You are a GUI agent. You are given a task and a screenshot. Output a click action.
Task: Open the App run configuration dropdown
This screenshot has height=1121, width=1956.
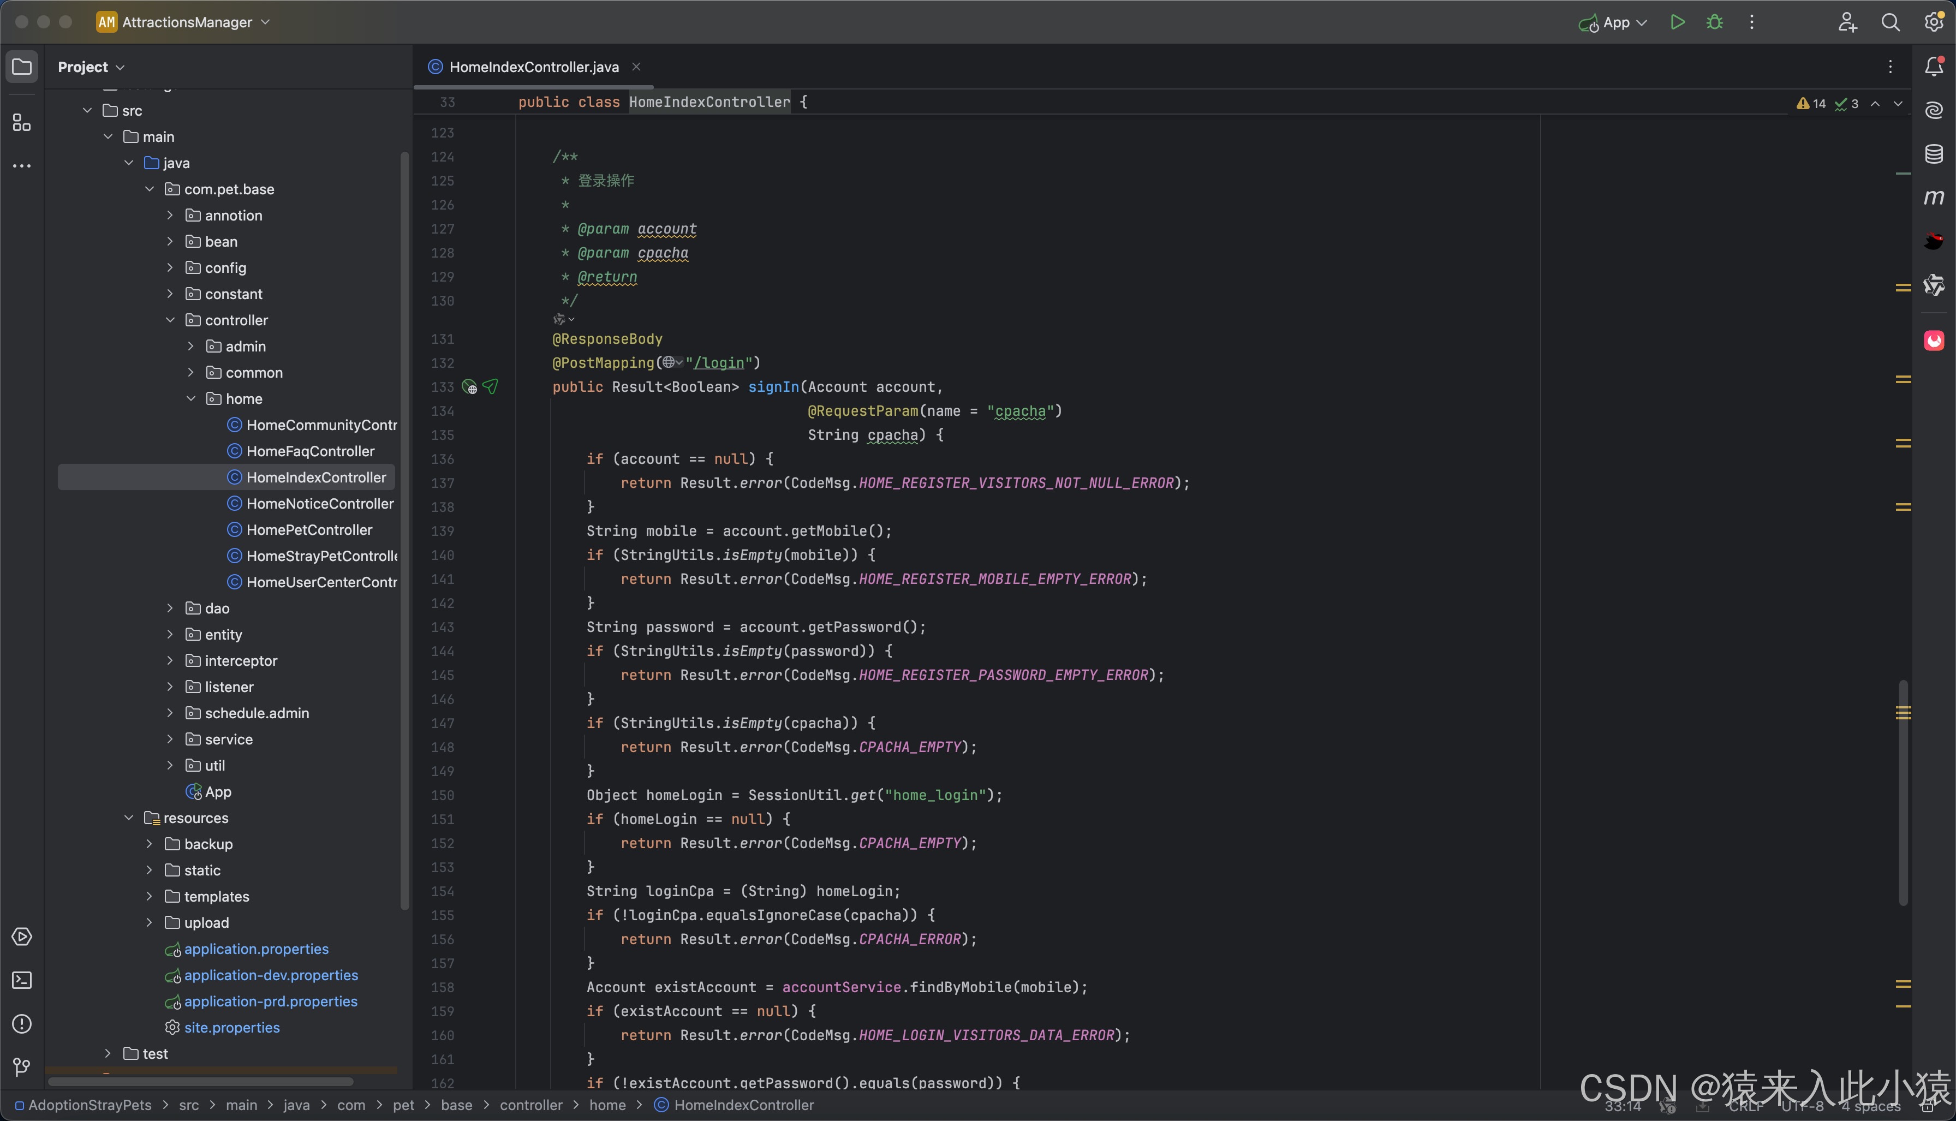click(x=1613, y=22)
